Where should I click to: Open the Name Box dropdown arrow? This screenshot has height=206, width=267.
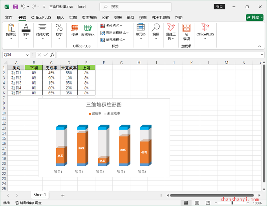(x=27, y=55)
